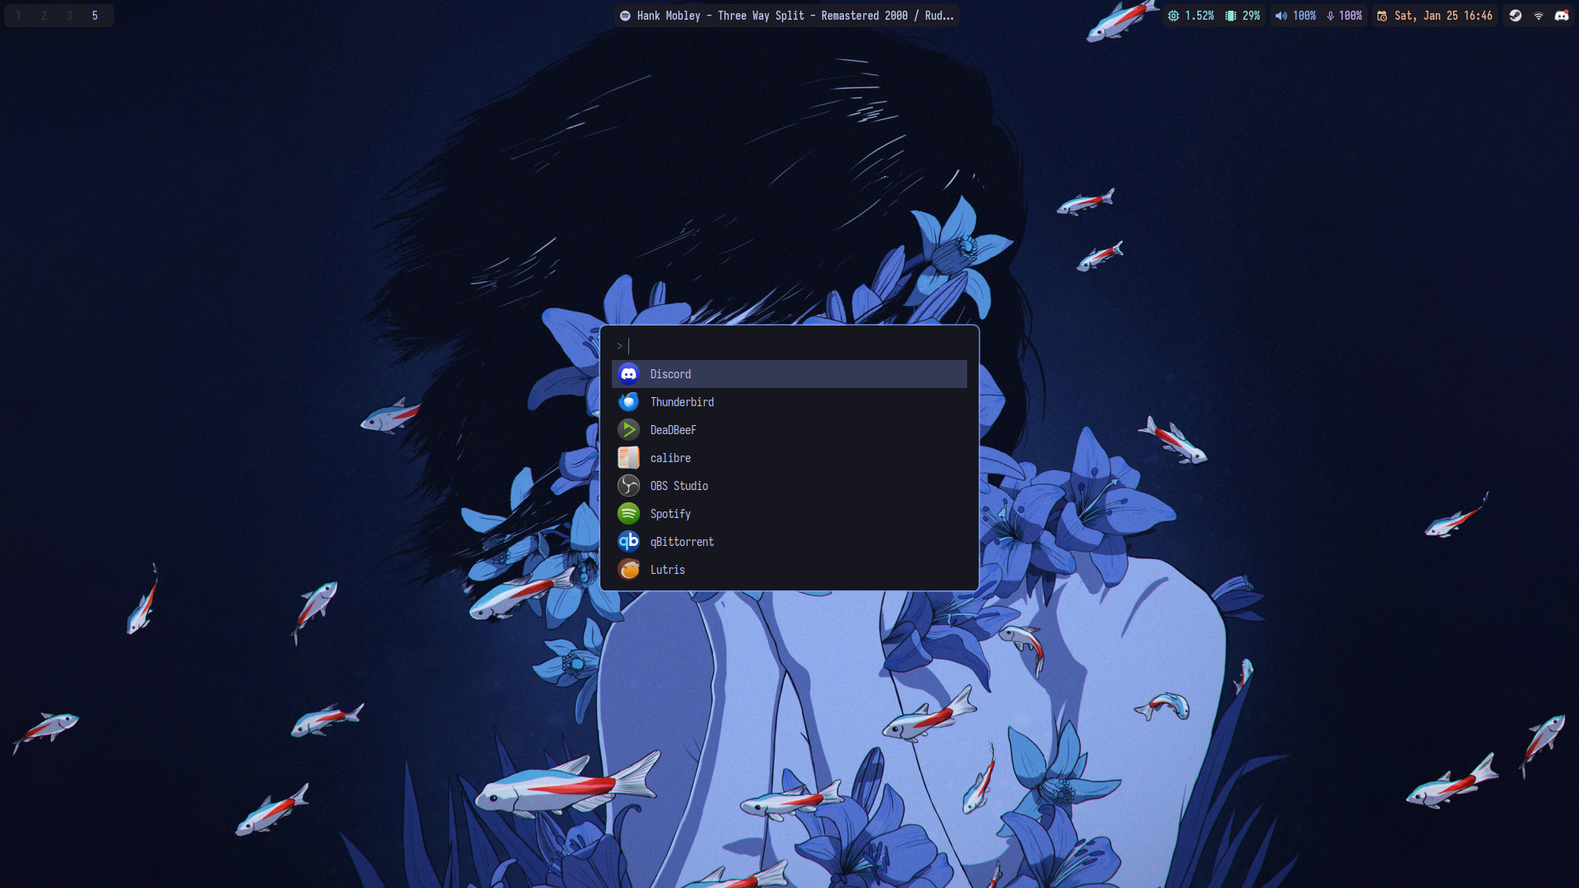Click the speaker 100% volume value
1579x888 pixels.
pyautogui.click(x=1303, y=16)
